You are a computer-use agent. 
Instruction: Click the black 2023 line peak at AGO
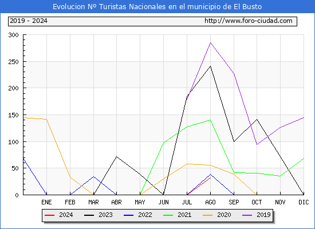click(x=210, y=66)
